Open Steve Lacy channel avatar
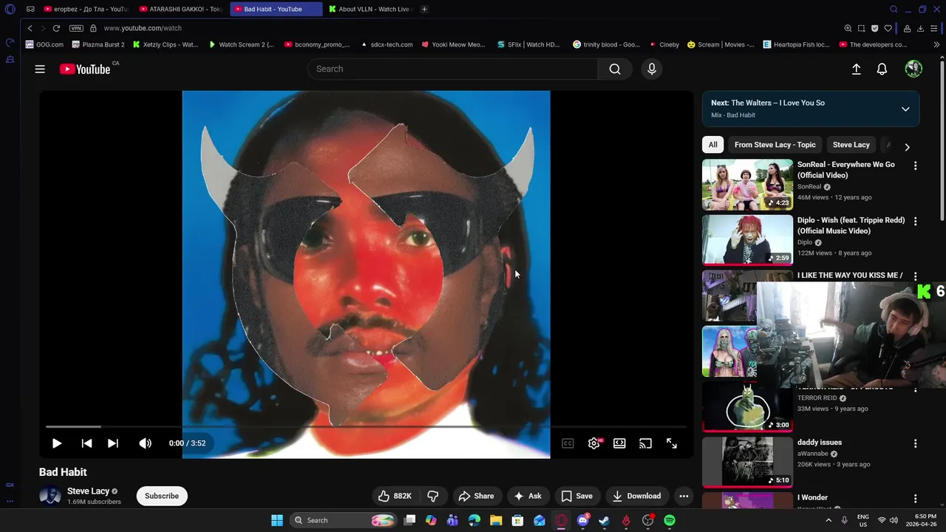This screenshot has width=946, height=532. 50,496
